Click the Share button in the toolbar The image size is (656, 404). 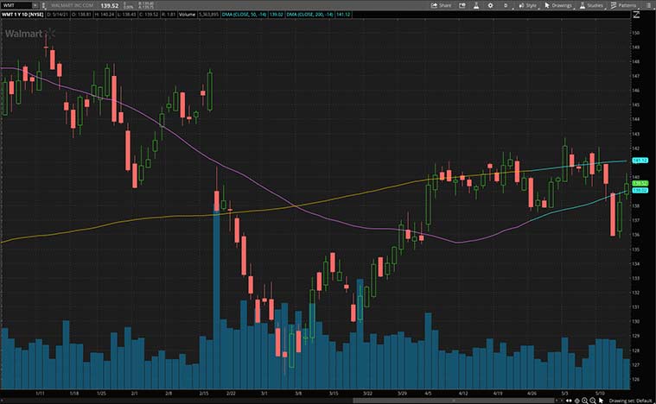click(442, 5)
